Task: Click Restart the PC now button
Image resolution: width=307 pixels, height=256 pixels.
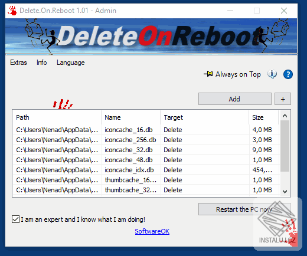Action: coord(244,209)
